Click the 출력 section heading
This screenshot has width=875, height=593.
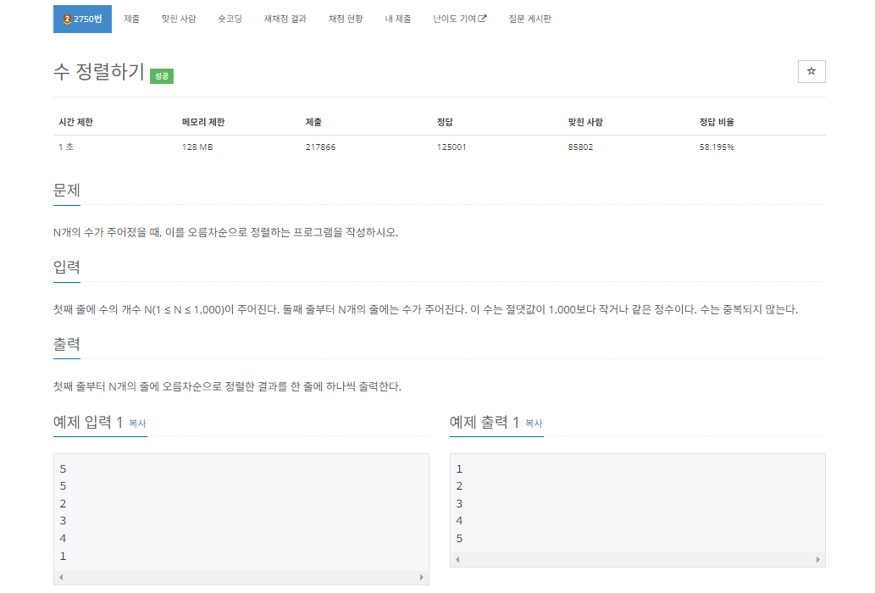pyautogui.click(x=66, y=344)
